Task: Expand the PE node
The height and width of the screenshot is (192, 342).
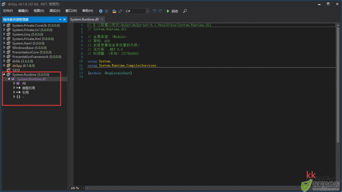Action: 14,83
